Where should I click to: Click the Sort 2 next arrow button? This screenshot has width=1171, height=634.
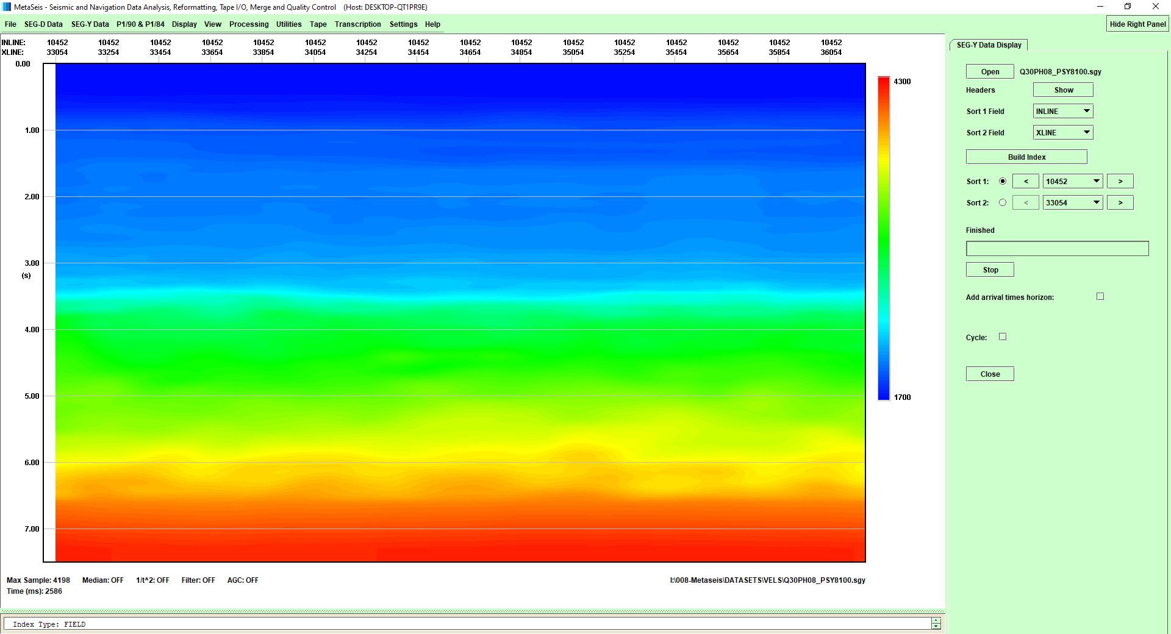click(1120, 203)
